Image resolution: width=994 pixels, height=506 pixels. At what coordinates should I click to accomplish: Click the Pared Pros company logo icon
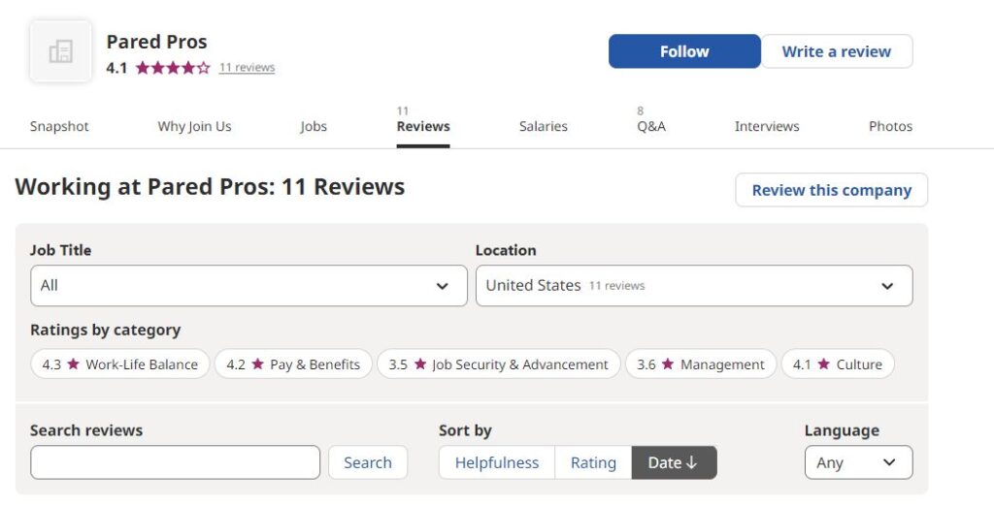[x=60, y=51]
